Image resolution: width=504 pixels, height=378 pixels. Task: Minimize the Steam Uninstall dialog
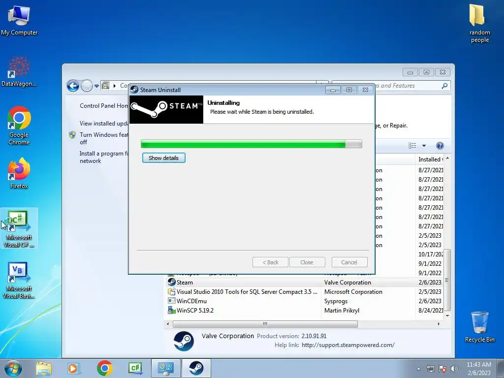pos(333,90)
